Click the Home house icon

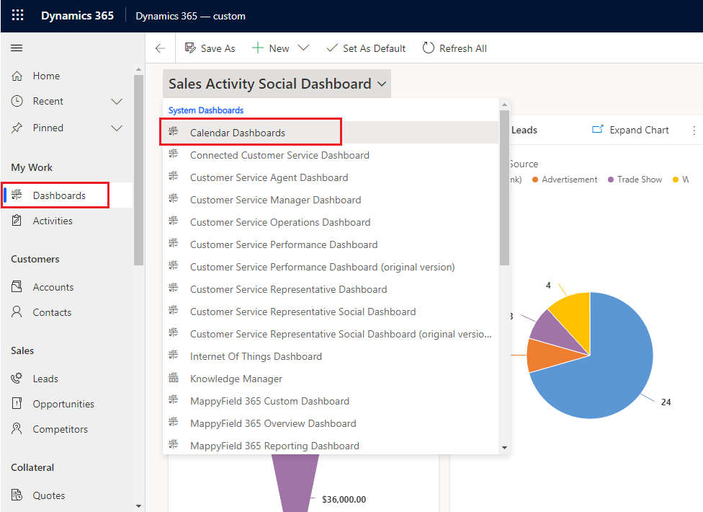[17, 76]
